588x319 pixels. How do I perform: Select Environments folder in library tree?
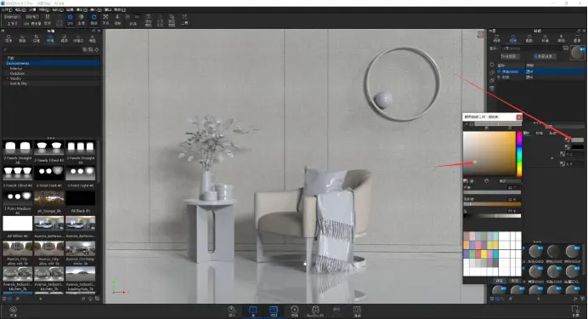coord(51,64)
